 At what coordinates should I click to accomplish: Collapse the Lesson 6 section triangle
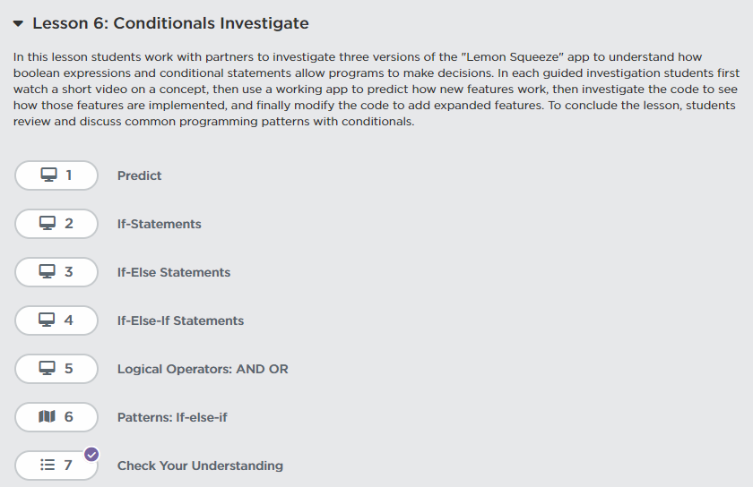tap(18, 24)
